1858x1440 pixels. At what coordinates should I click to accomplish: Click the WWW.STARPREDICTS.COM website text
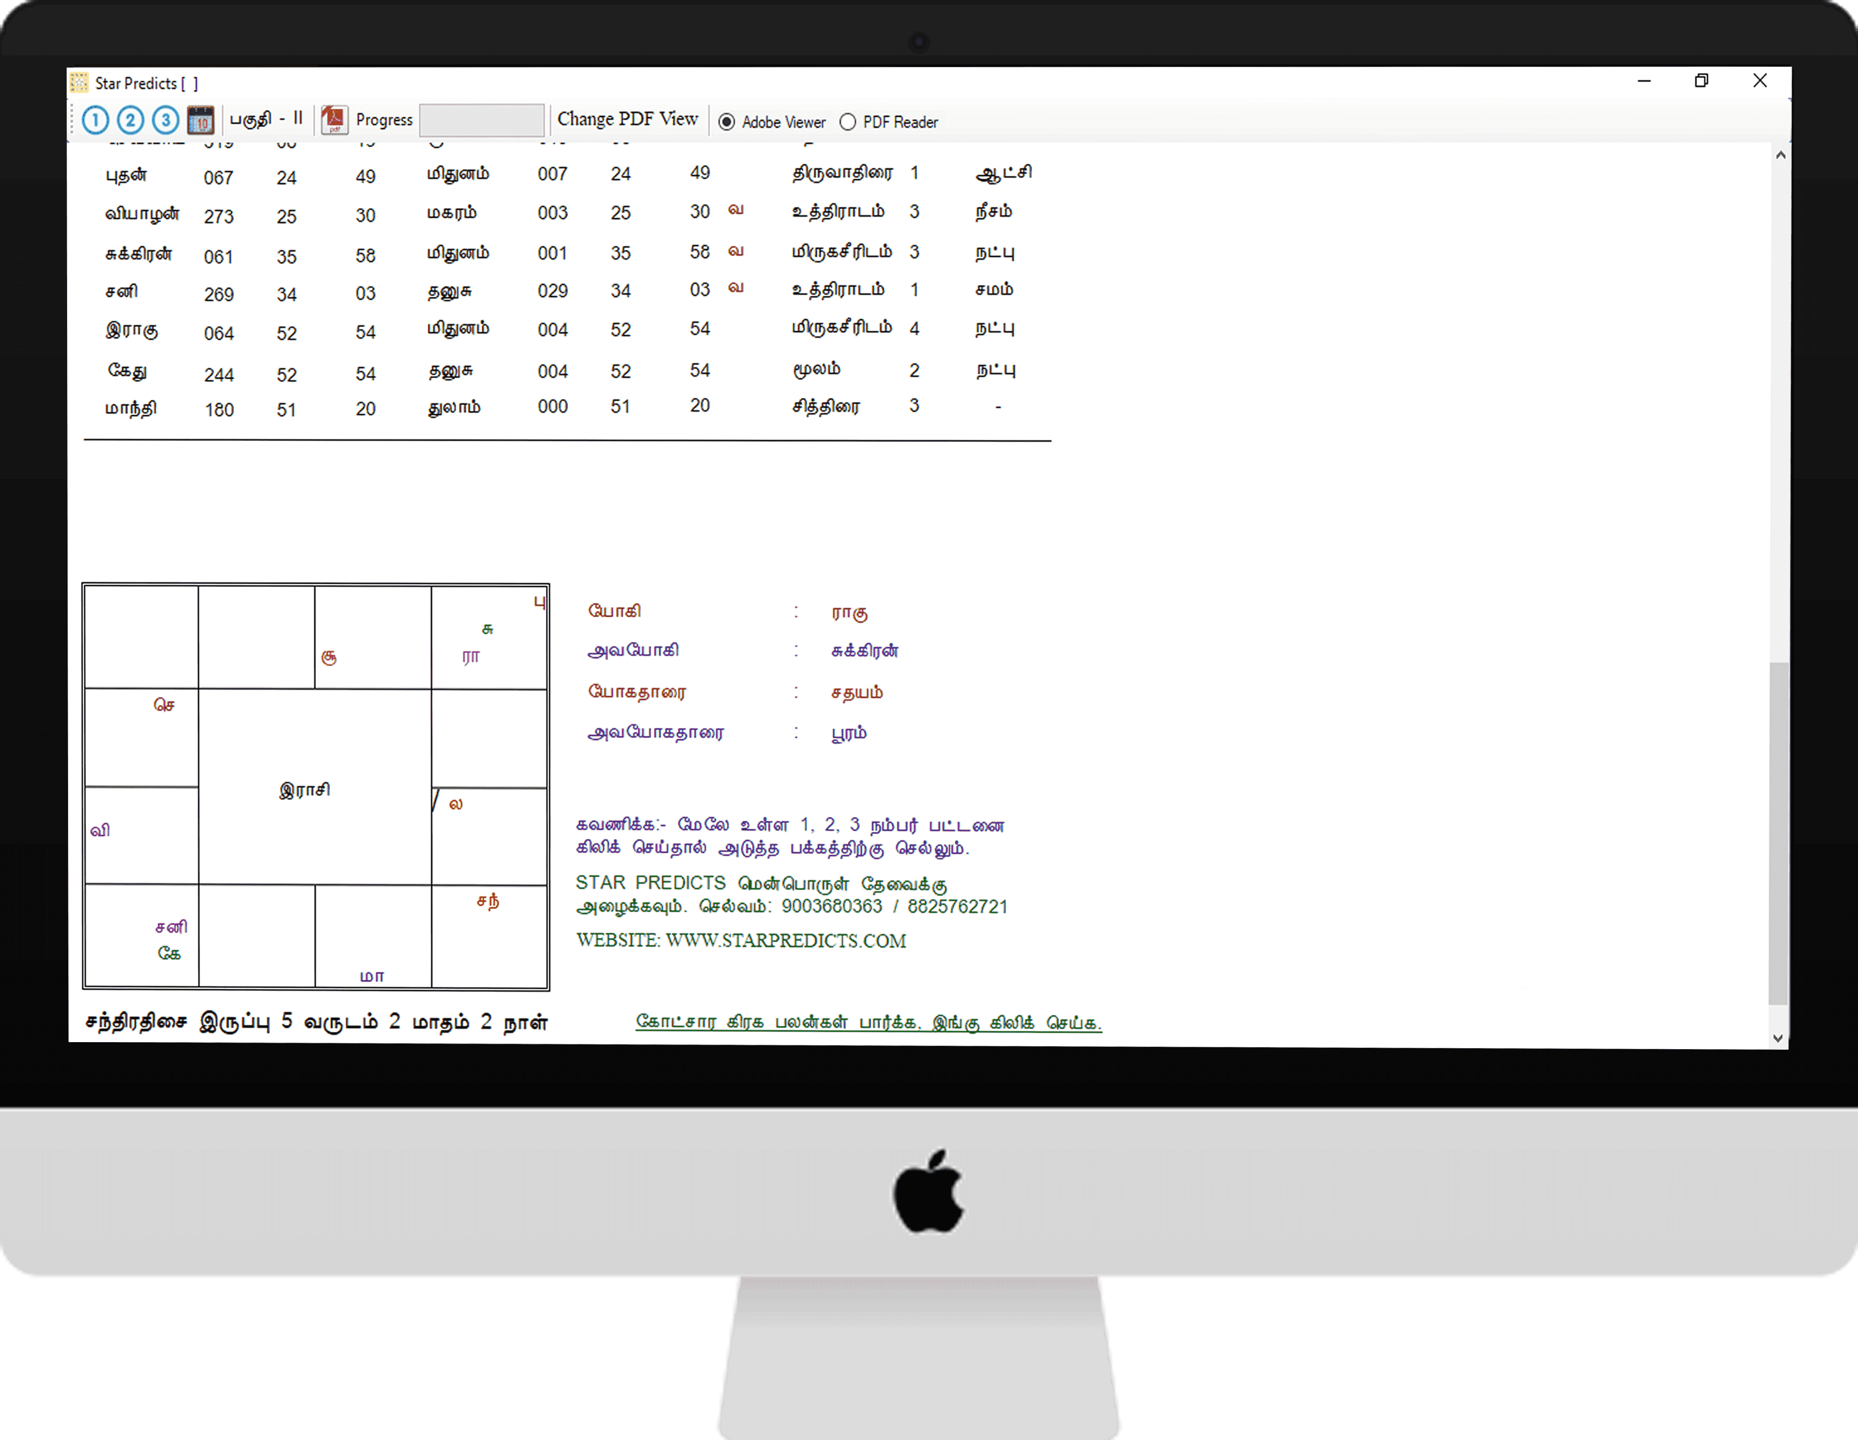[786, 941]
